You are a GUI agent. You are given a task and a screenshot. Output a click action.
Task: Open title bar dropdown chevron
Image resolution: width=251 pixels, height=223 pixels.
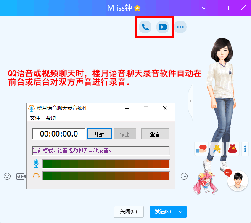point(204,8)
